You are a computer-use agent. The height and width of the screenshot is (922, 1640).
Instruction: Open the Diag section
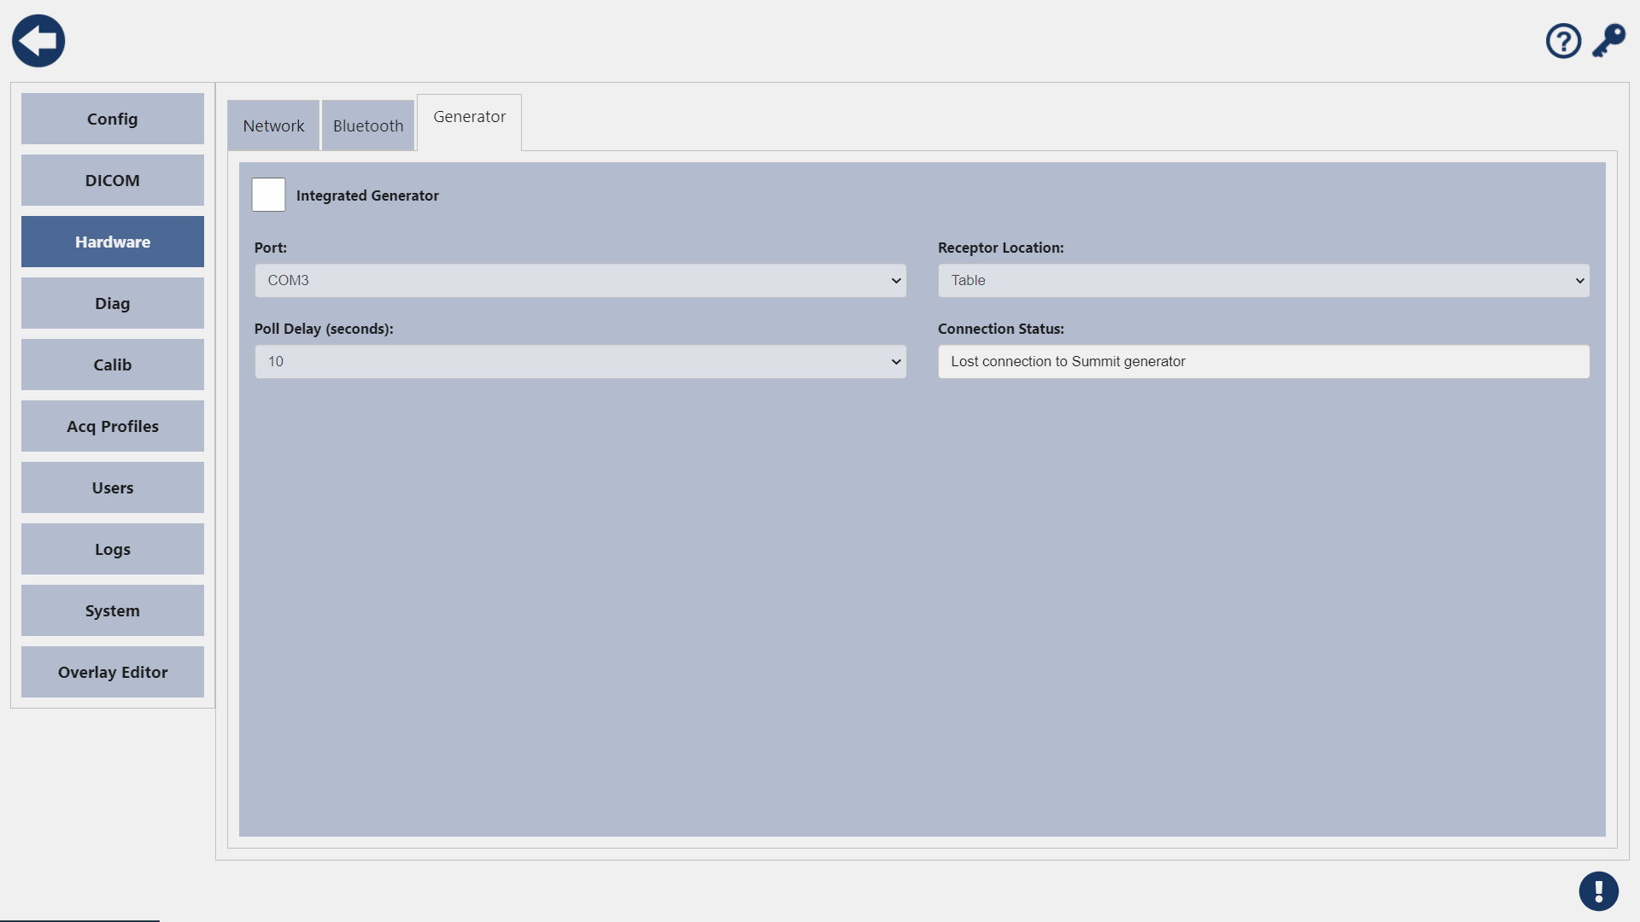coord(113,303)
